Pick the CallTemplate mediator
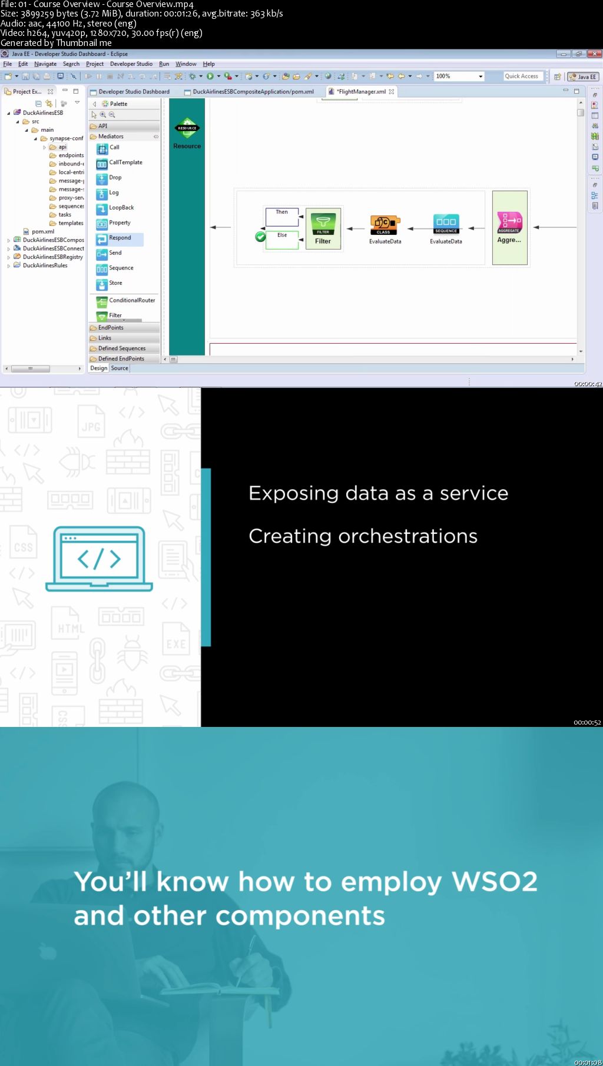The width and height of the screenshot is (603, 1066). (120, 163)
